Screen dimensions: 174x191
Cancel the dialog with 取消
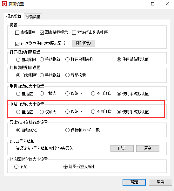click(x=161, y=182)
